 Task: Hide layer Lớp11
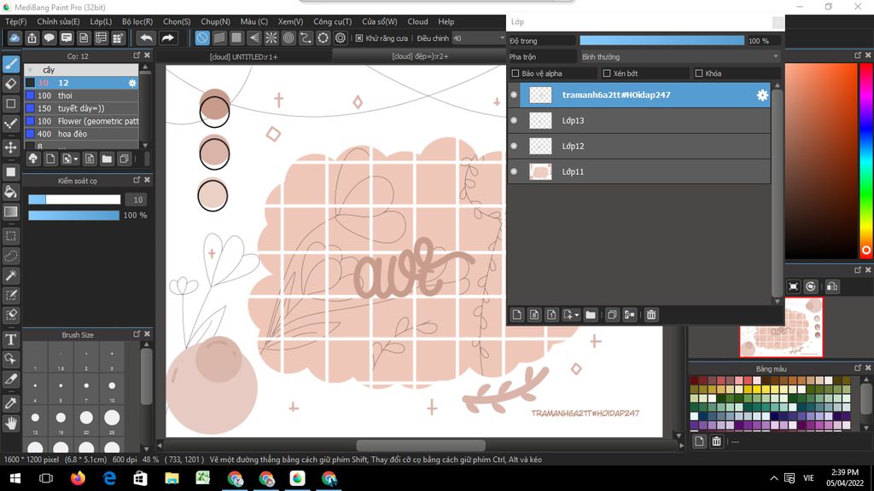click(x=514, y=171)
